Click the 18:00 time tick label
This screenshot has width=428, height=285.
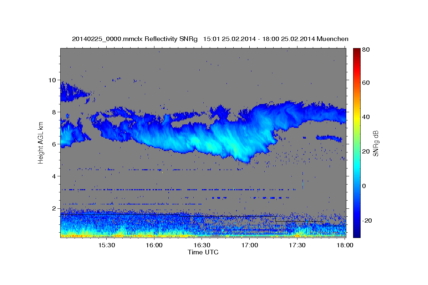click(x=345, y=245)
